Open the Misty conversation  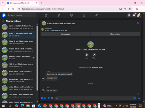point(18,80)
